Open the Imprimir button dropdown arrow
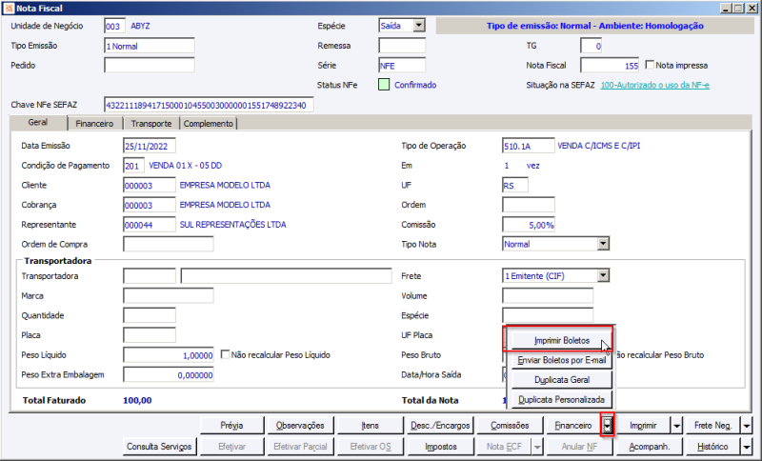Screen dimensions: 762x461 pos(677,426)
